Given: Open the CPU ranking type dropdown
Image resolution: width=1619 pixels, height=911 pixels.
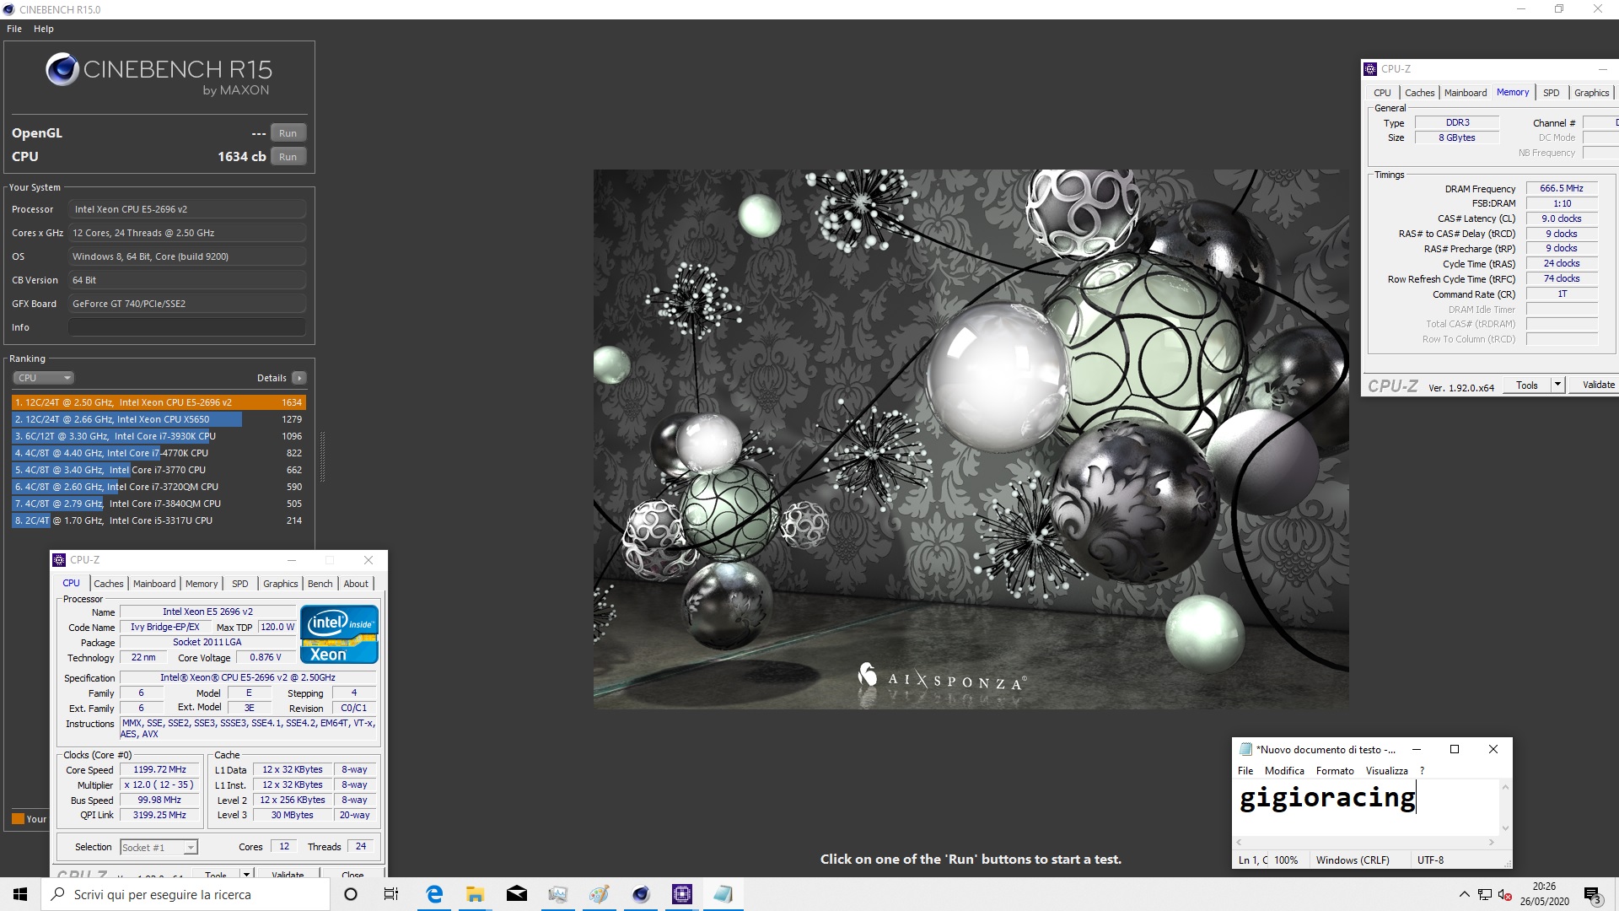Looking at the screenshot, I should tap(44, 378).
